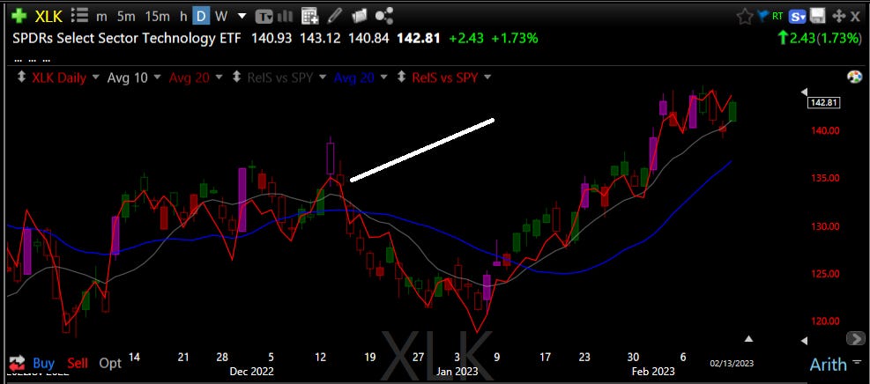This screenshot has width=870, height=384.
Task: Click the reorder arrows before red RelS vs SPY
Action: pos(400,78)
